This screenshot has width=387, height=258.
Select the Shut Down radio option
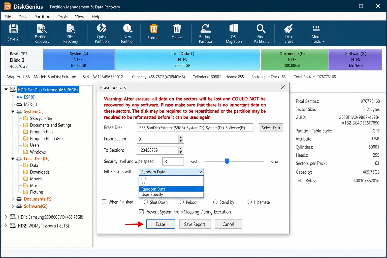coord(146,202)
